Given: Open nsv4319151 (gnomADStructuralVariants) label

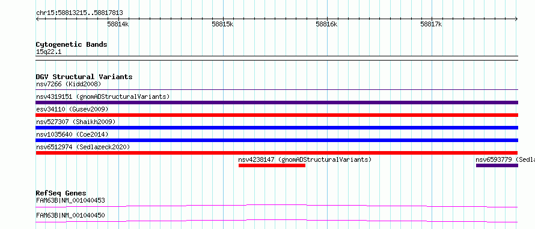Looking at the screenshot, I should tap(103, 97).
